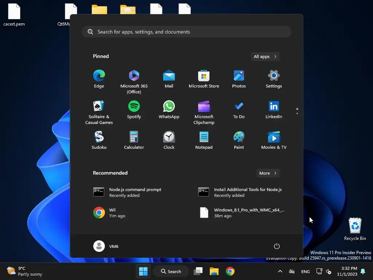Open Windows_8.1_Pro_with_WMC_x64 file
The height and width of the screenshot is (280, 373).
click(242, 213)
